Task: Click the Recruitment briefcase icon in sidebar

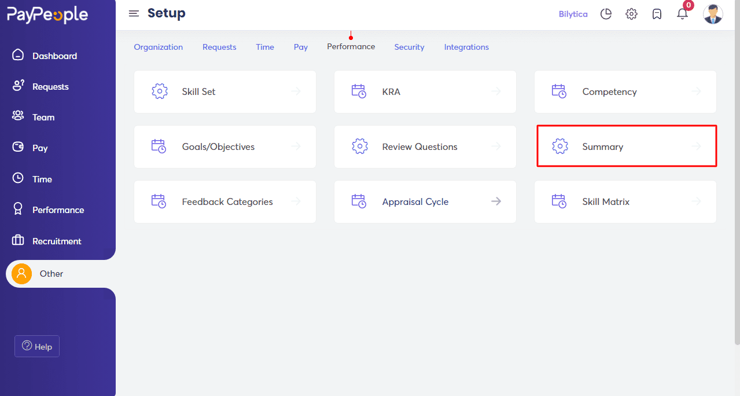Action: [x=18, y=240]
